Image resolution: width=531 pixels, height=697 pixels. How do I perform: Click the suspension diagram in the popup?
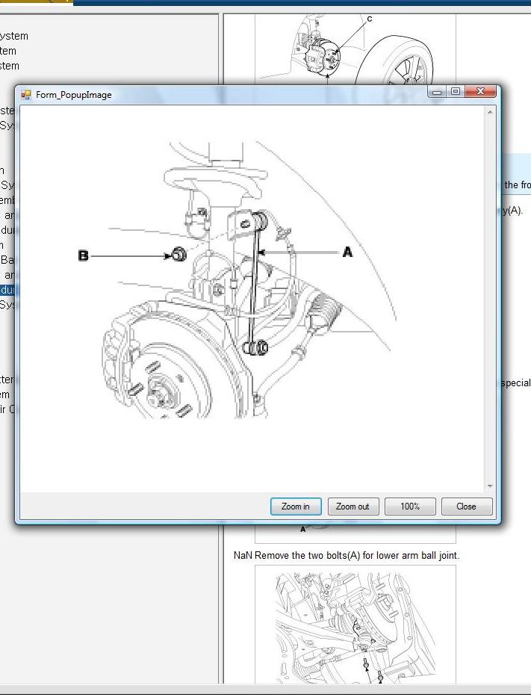point(246,299)
